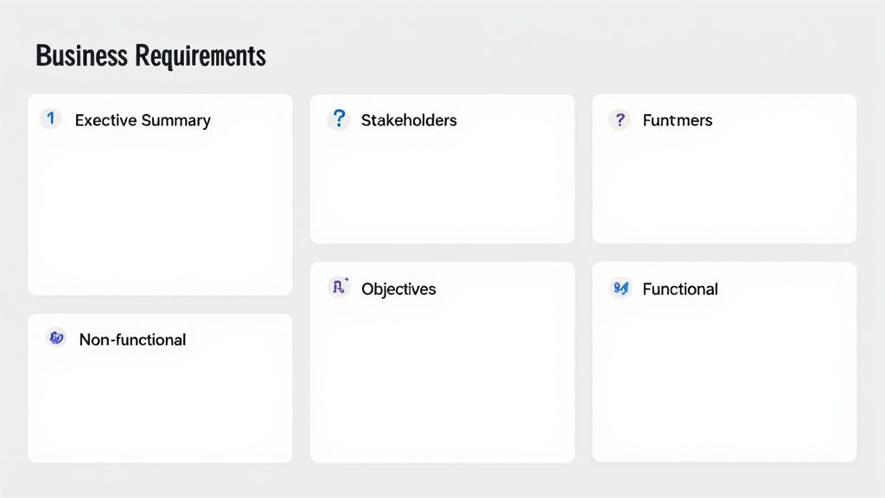Click inside the blank Objectives card area
The width and height of the screenshot is (885, 498).
pos(442,380)
